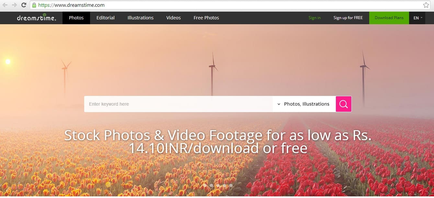This screenshot has width=434, height=198.
Task: Expand the Photos, Illustrations search filter
Action: (x=304, y=104)
